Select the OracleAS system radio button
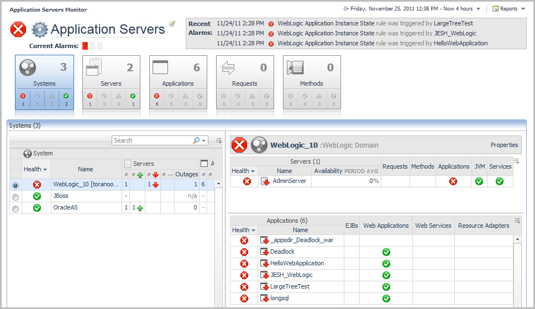 pos(15,208)
